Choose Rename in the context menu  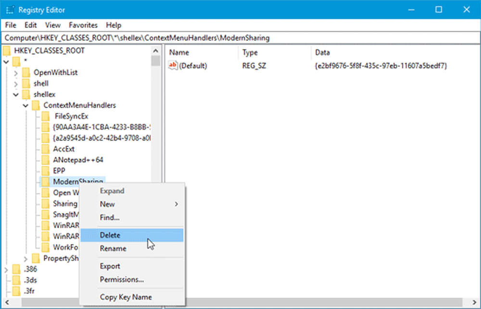132,248
